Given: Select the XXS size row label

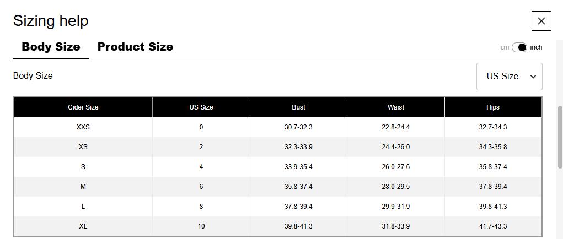Looking at the screenshot, I should tap(83, 127).
